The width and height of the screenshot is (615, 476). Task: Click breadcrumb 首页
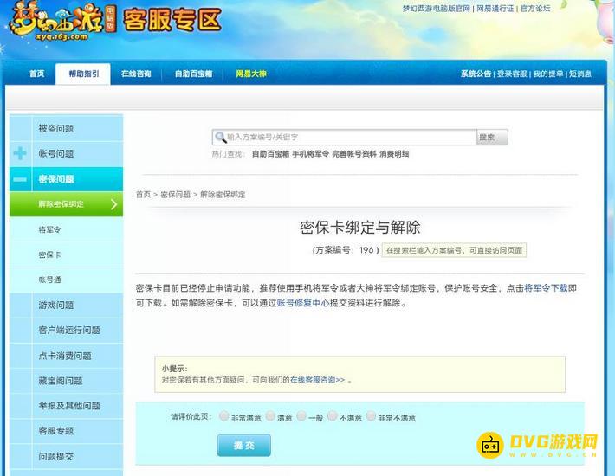(143, 195)
